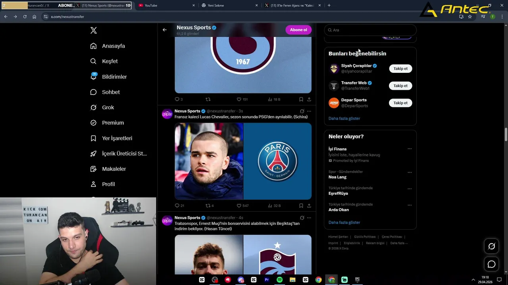508x285 pixels.
Task: Bookmark this page with star icon
Action: (470, 17)
